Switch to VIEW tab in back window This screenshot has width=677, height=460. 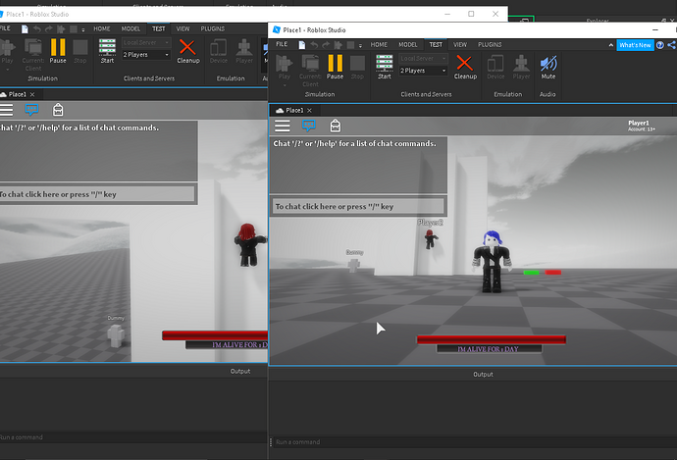point(182,28)
